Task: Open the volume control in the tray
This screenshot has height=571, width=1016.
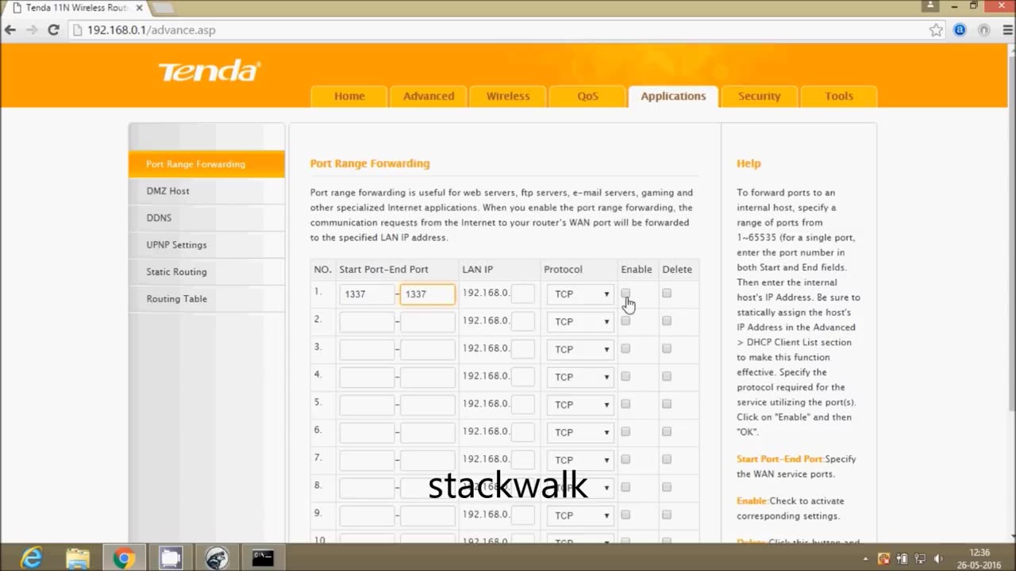Action: [x=939, y=558]
